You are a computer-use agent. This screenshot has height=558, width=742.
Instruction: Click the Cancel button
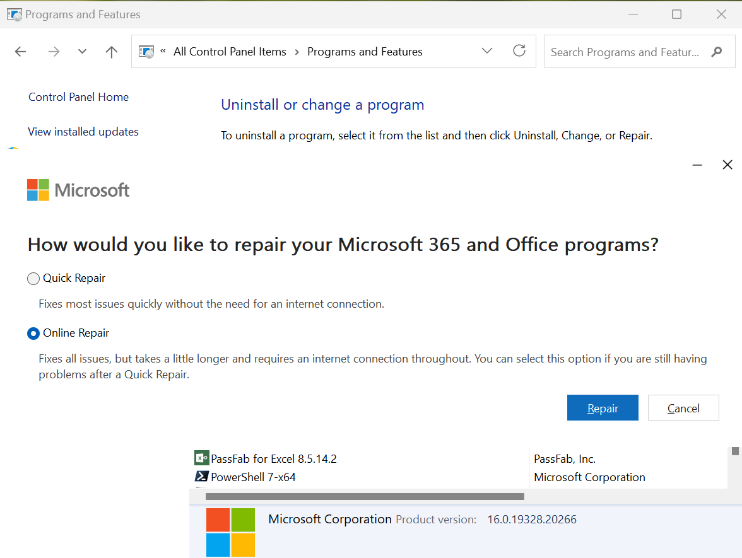pos(683,407)
